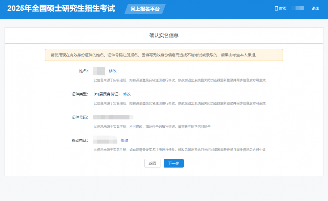Viewport: 328px width, 201px height.
Task: Click the yellow identity warning notice
Action: [x=164, y=55]
